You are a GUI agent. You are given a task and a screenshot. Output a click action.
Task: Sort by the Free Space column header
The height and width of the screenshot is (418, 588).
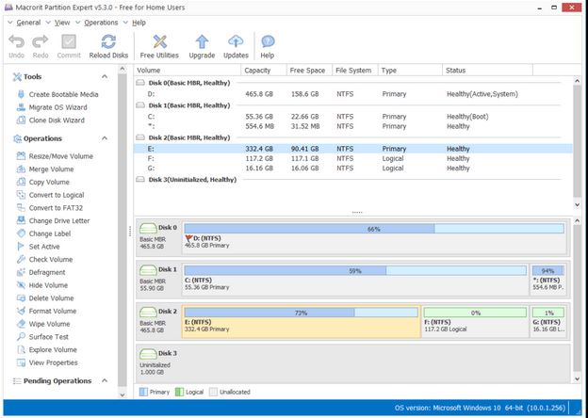[x=309, y=71]
